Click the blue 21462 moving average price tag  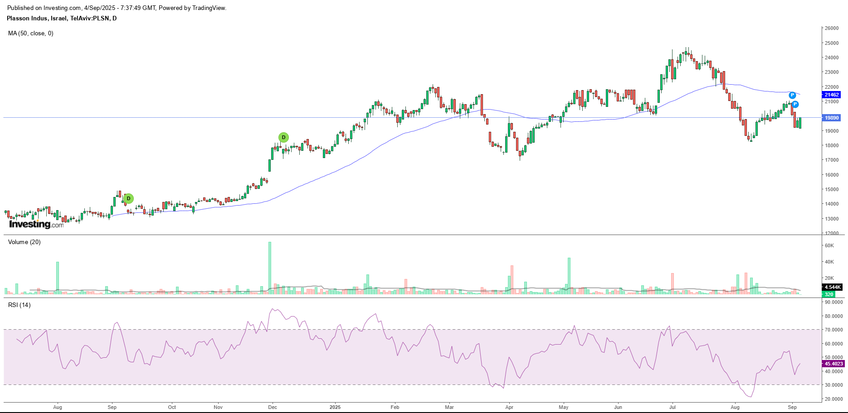pyautogui.click(x=832, y=95)
